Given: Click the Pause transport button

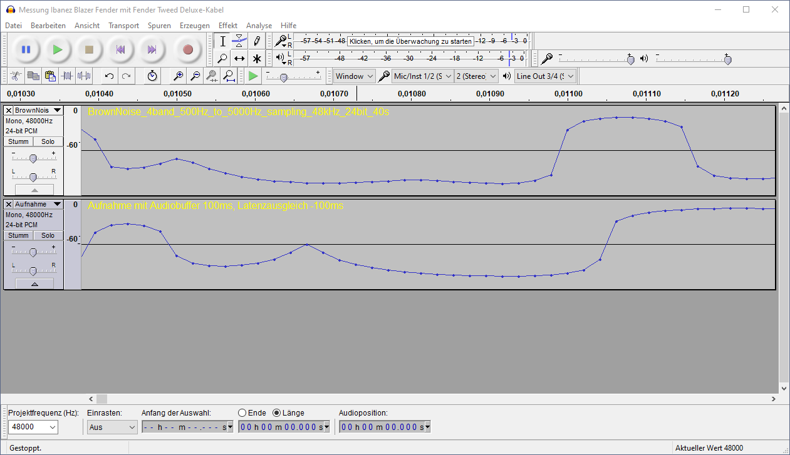Looking at the screenshot, I should 26,49.
